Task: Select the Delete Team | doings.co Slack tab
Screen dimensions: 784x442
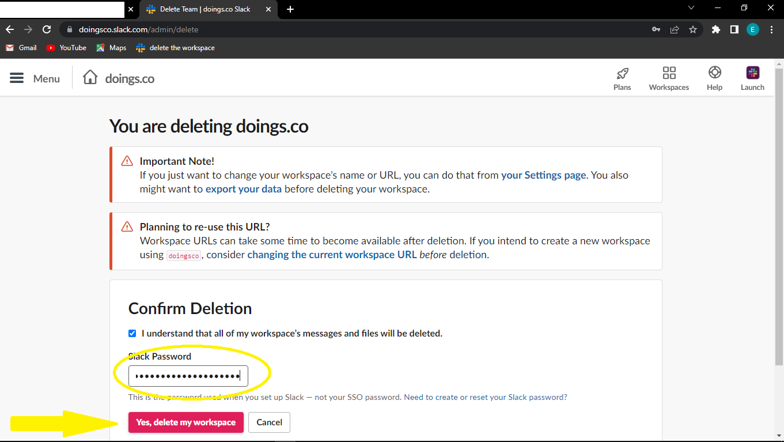Action: [x=209, y=9]
